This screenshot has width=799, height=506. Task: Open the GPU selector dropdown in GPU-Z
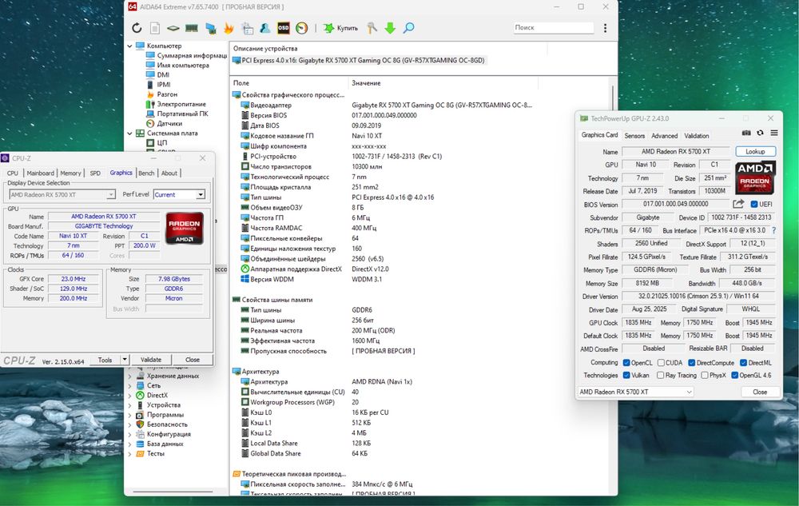click(x=636, y=392)
